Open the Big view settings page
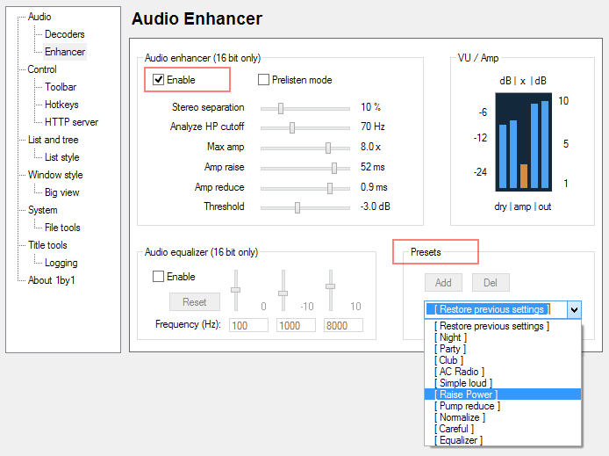The width and height of the screenshot is (609, 456). point(62,192)
